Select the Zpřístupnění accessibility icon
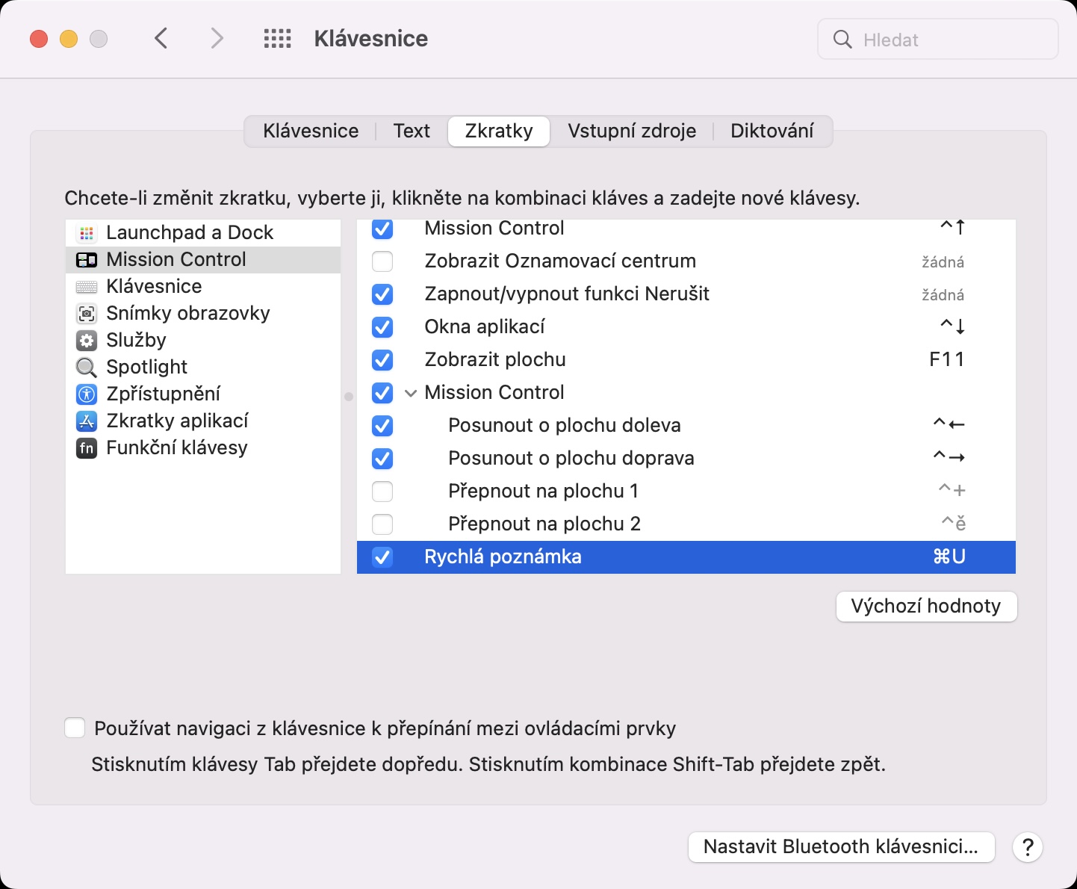 click(x=87, y=394)
